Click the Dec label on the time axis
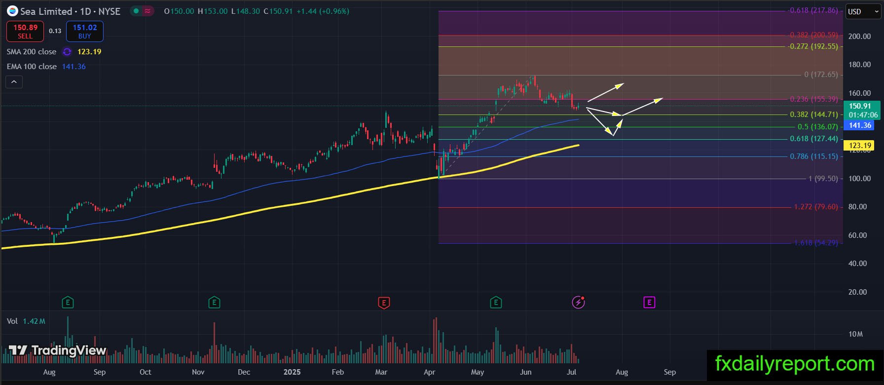The image size is (884, 385). pyautogui.click(x=244, y=372)
